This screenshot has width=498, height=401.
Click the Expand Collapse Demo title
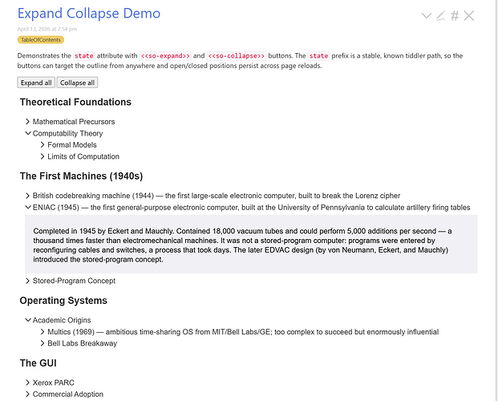point(89,14)
